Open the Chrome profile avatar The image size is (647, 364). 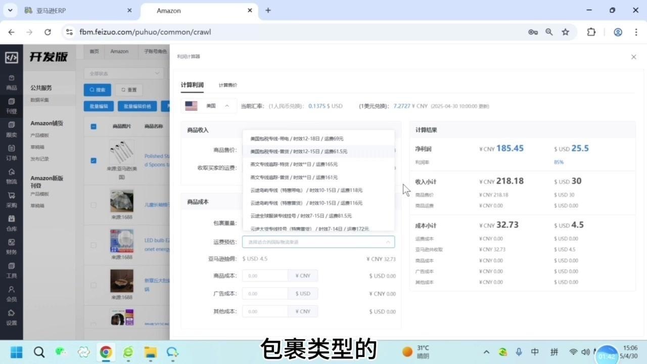click(x=618, y=32)
